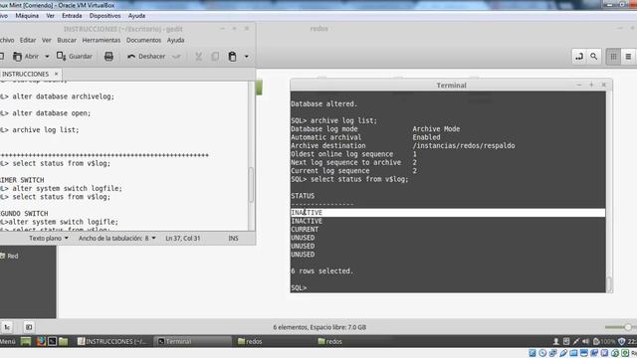Click the print icon in gedit toolbar
The width and height of the screenshot is (637, 358).
[108, 57]
